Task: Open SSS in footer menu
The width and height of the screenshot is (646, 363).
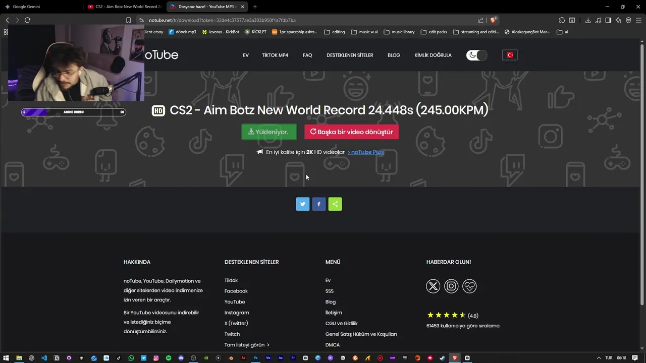Action: 330,291
